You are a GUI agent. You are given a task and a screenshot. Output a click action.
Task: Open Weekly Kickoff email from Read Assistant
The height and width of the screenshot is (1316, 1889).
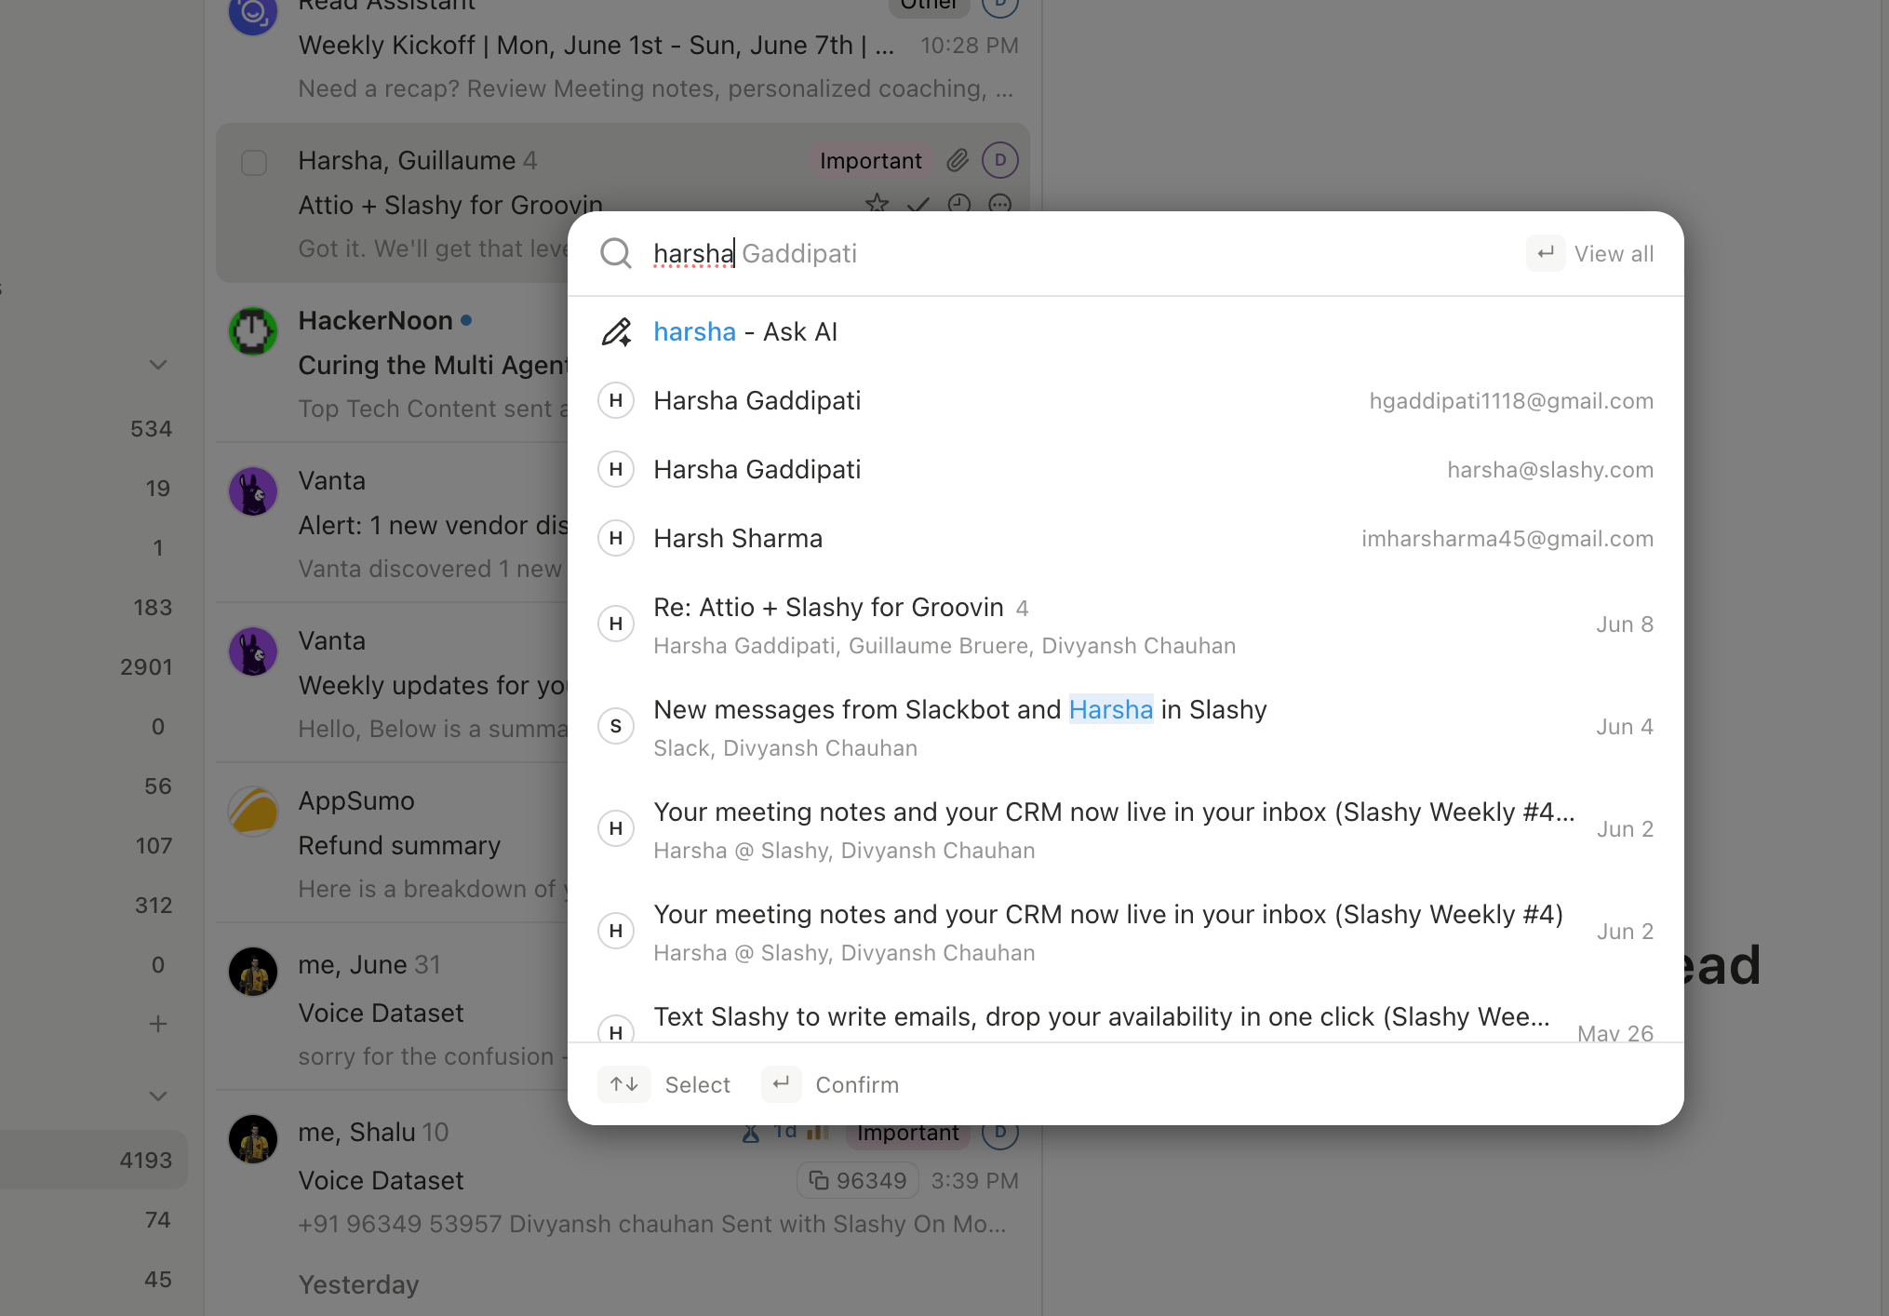[x=623, y=56]
